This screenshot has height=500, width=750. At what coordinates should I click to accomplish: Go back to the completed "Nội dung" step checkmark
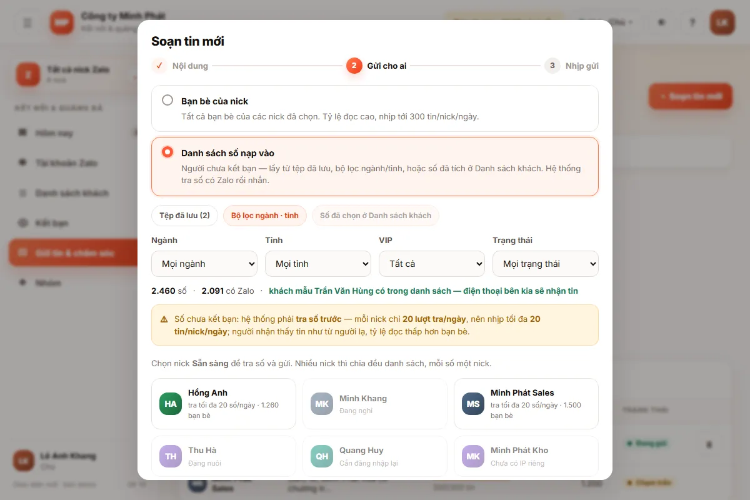159,66
